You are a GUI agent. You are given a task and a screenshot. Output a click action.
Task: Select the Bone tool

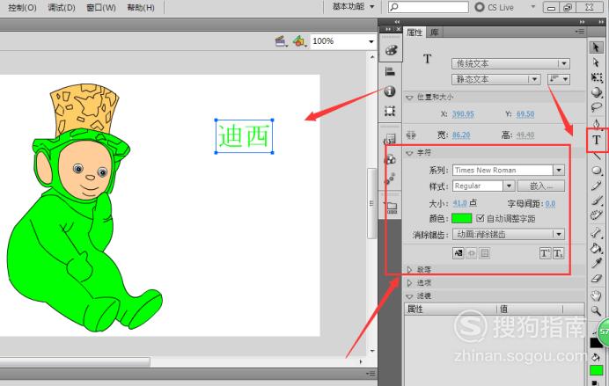point(596,233)
